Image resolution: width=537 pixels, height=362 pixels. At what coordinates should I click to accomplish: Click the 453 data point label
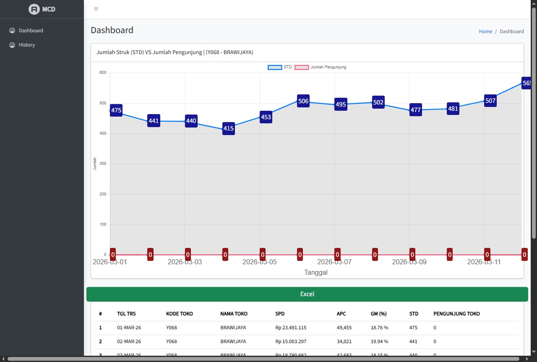(x=266, y=117)
